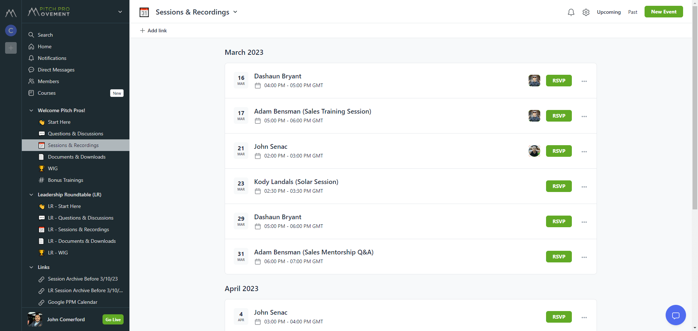Open more options for John Senac 4 Apr
This screenshot has width=698, height=331.
click(x=584, y=318)
